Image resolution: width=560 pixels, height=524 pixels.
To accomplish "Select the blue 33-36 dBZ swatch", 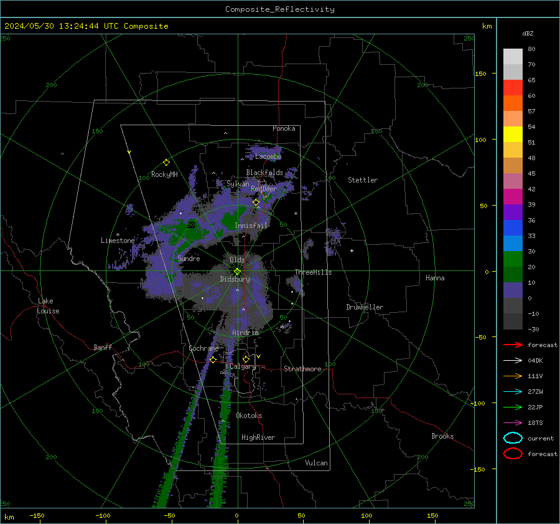I will click(513, 228).
